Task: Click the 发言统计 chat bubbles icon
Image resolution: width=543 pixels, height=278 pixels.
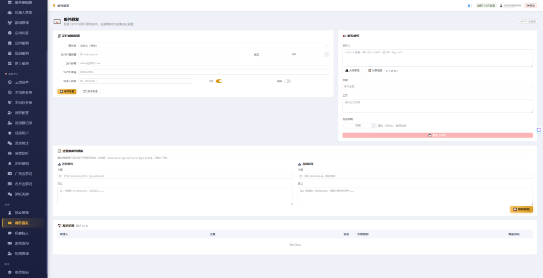Action: [10, 143]
